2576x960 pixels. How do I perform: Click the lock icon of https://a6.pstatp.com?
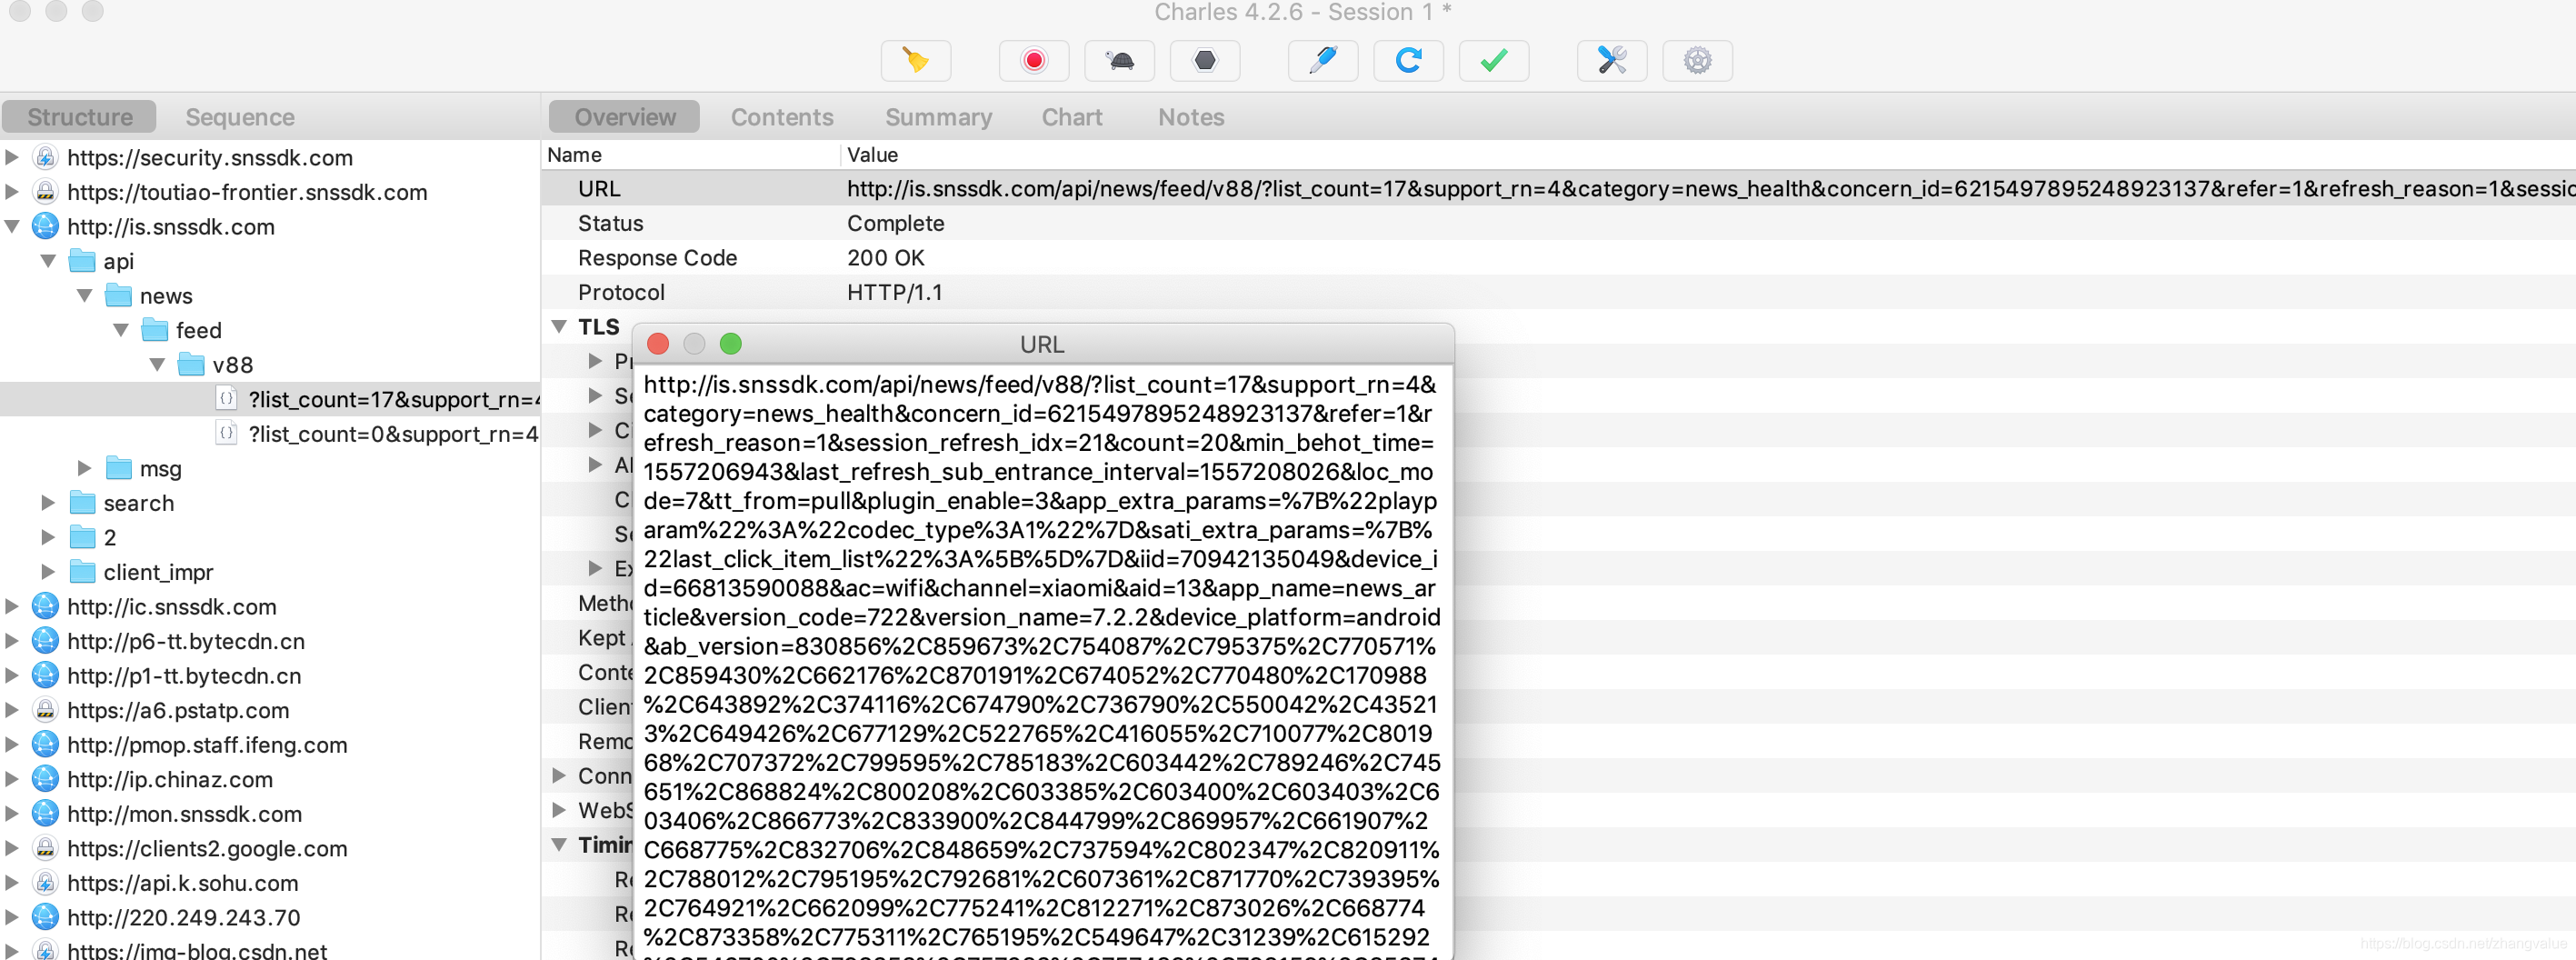coord(45,709)
